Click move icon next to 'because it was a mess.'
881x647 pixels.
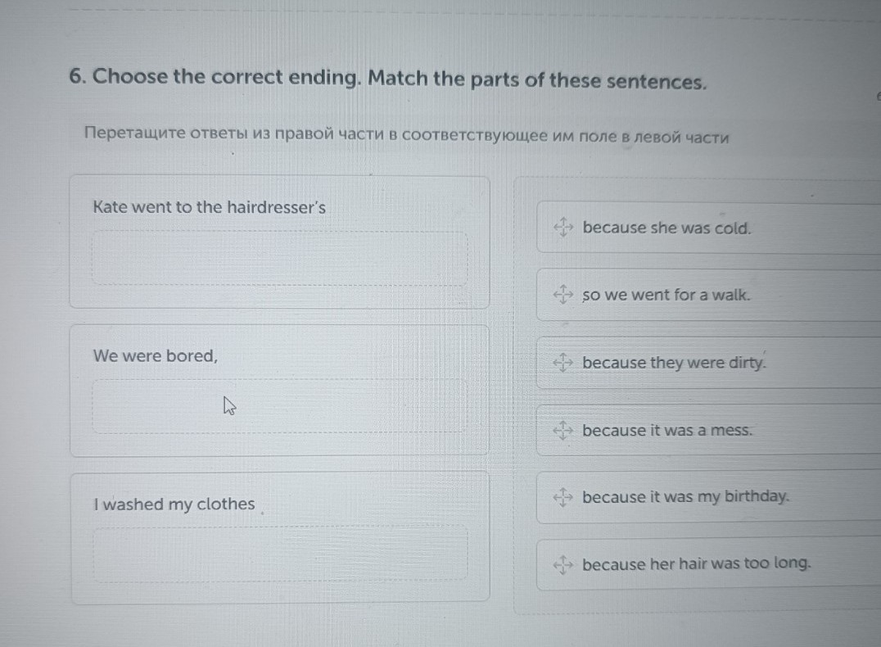click(x=562, y=430)
